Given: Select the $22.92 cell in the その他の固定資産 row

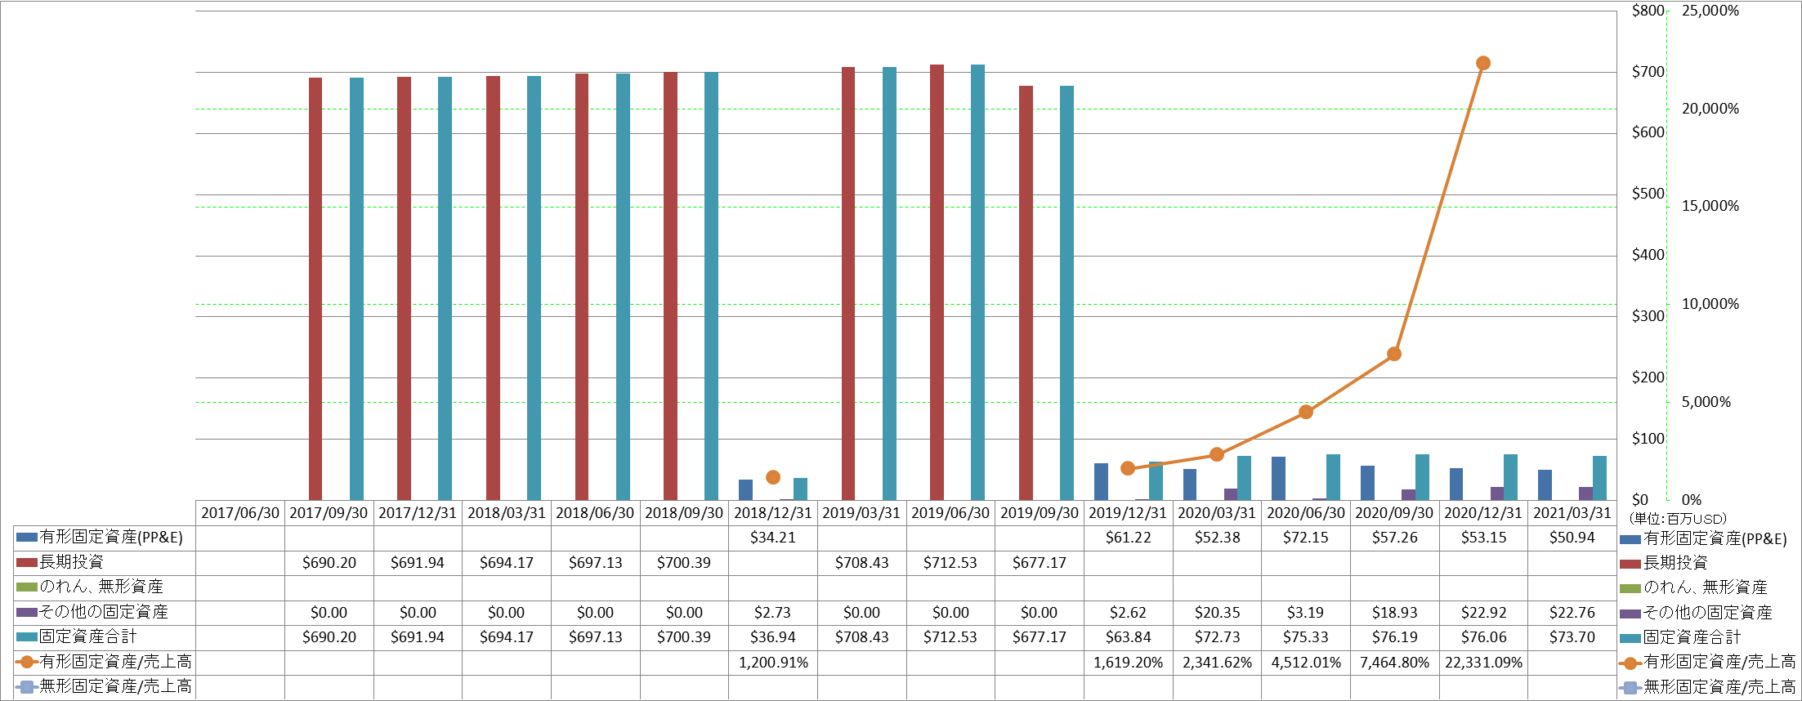Looking at the screenshot, I should (1483, 613).
